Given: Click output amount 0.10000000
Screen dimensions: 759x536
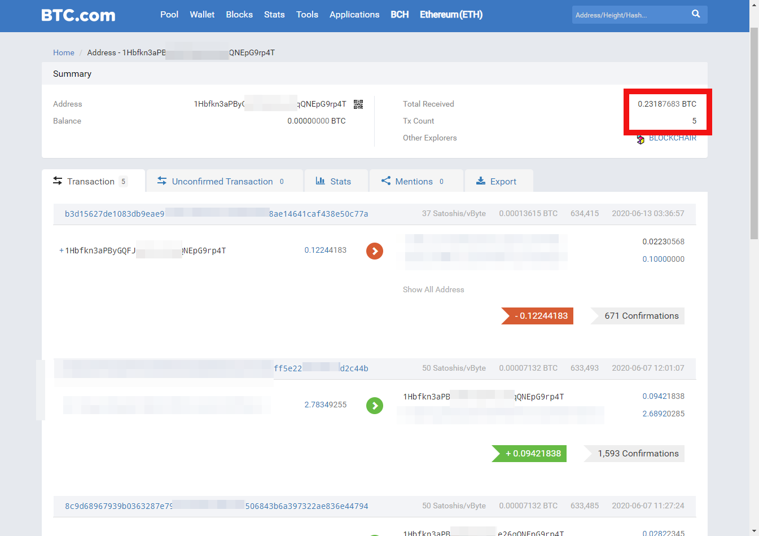Looking at the screenshot, I should coord(663,259).
